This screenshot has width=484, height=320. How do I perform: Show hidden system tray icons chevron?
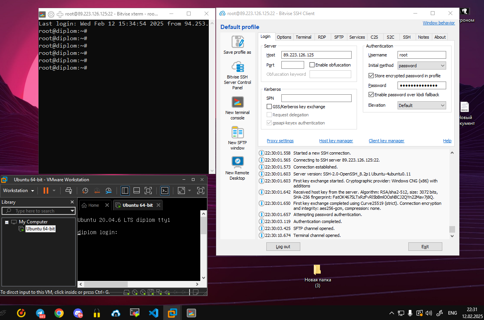[391, 313]
